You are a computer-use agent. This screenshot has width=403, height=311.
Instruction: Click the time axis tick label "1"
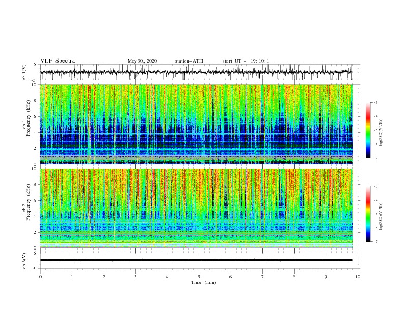(x=72, y=277)
